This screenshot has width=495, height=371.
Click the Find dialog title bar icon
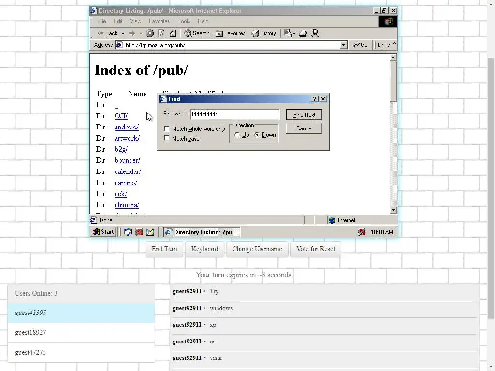click(x=163, y=99)
